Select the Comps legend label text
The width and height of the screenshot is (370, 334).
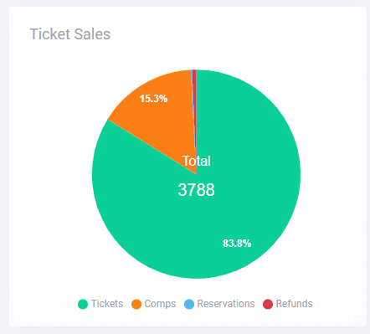click(x=160, y=304)
